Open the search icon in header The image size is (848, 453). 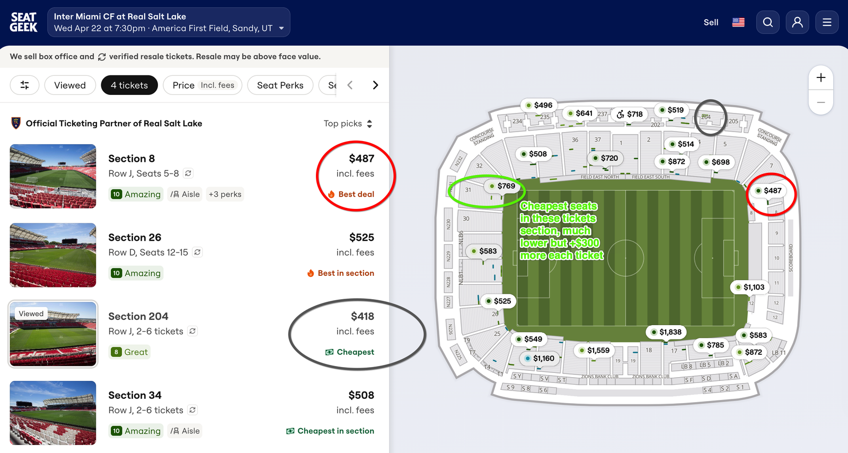click(767, 22)
